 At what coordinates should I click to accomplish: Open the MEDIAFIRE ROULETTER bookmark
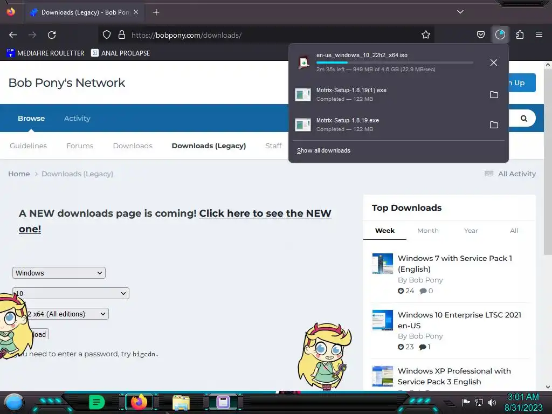tap(45, 53)
